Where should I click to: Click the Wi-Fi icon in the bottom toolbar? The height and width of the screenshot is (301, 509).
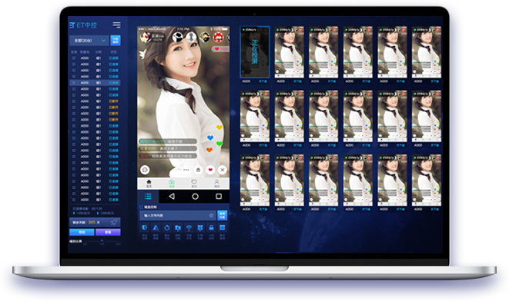[x=189, y=228]
